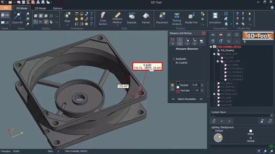The image size is (275, 154).
Task: Open the Custom Views dropdown
Action: (x=272, y=115)
